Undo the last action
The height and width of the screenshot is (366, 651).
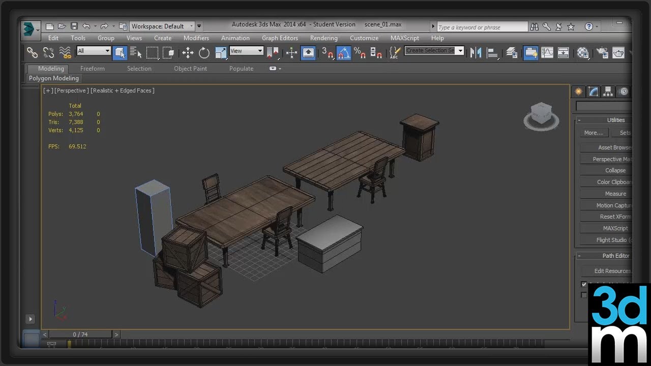tap(86, 26)
